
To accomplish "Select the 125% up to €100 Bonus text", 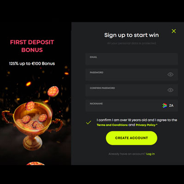I will 32,63.
